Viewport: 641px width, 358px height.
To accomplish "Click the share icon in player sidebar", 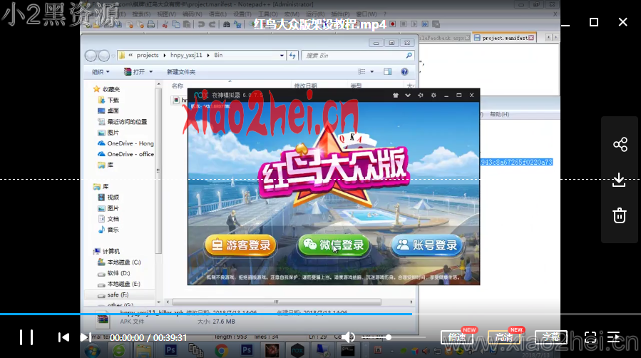I will tap(620, 144).
